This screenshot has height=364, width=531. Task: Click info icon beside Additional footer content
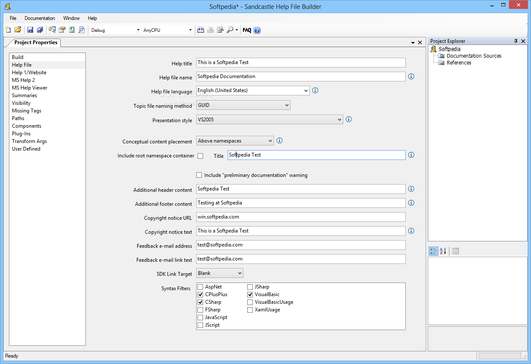[x=411, y=203]
